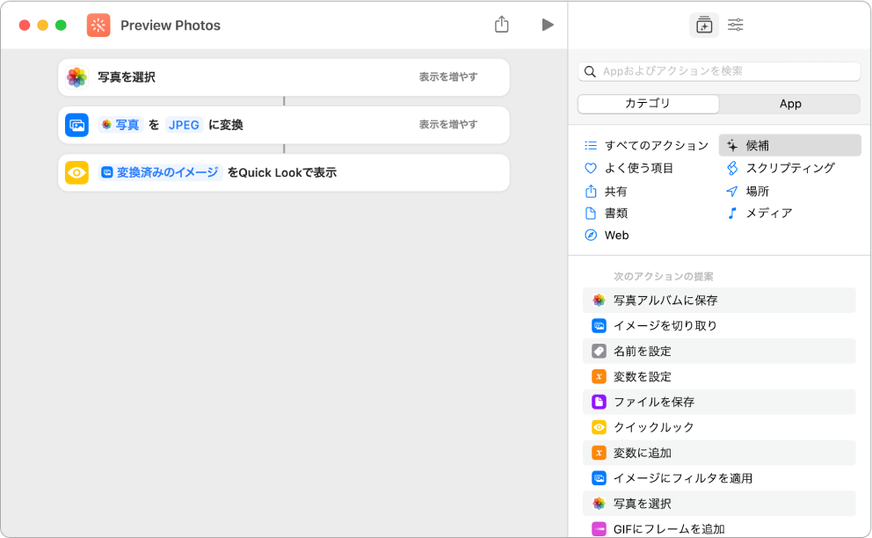Open shortcut details settings sliders icon
This screenshot has height=538, width=872.
coord(736,25)
